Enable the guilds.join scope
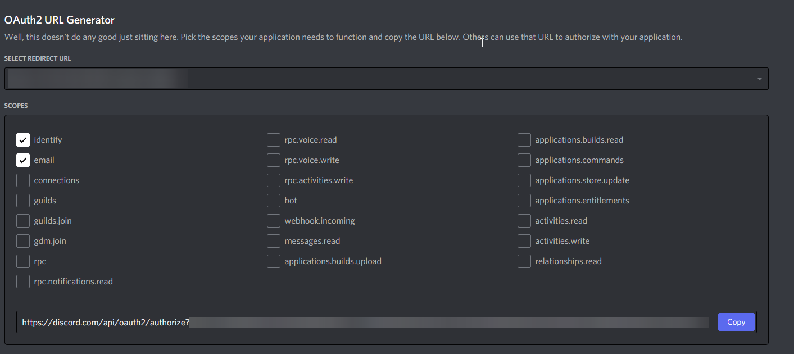Image resolution: width=794 pixels, height=354 pixels. click(23, 221)
